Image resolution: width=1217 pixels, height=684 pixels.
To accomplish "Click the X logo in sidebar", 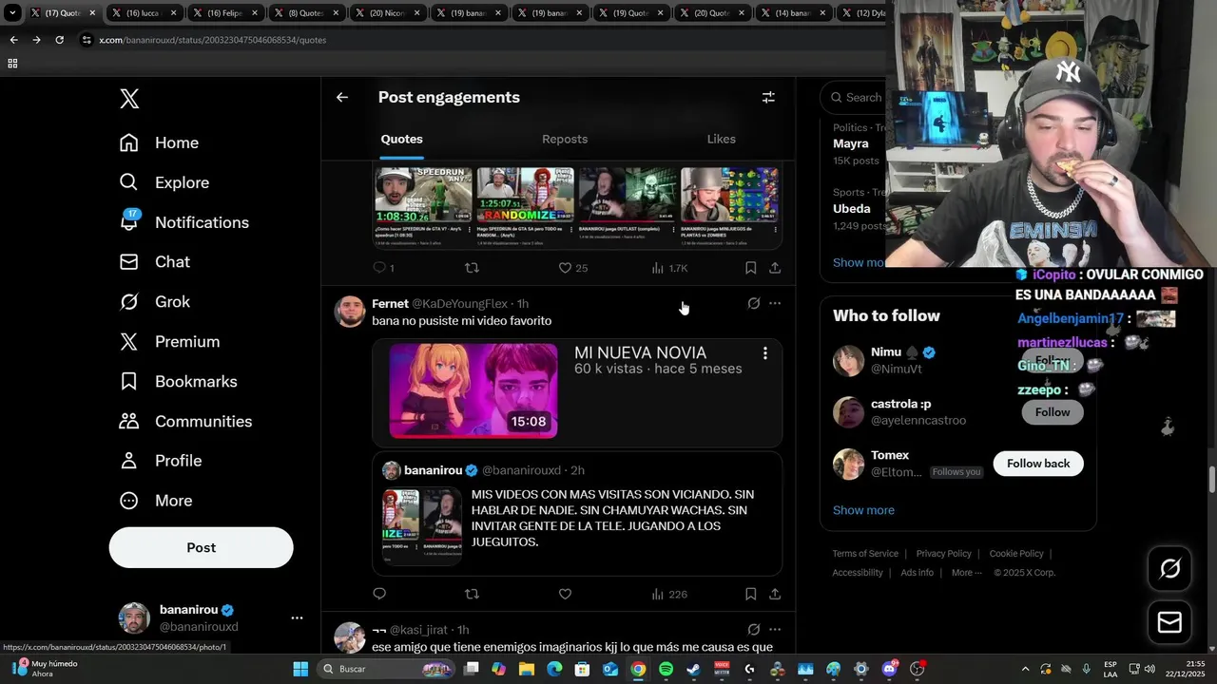I will coord(129,98).
